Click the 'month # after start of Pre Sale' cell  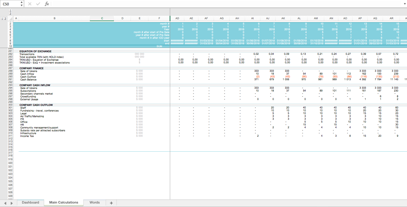coord(151,32)
